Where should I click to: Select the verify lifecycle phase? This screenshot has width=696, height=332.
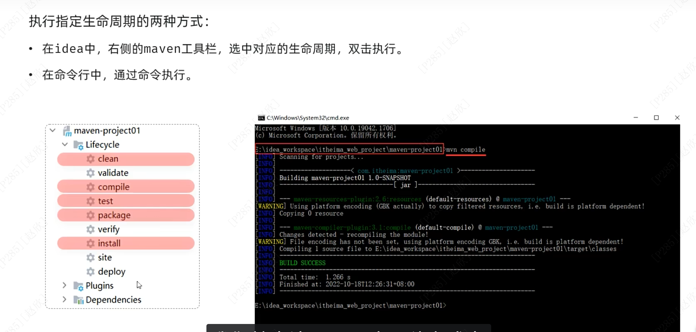[108, 229]
